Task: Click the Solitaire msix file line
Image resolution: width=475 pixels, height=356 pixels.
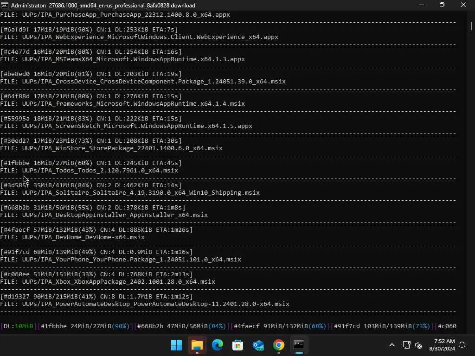Action: click(130, 192)
